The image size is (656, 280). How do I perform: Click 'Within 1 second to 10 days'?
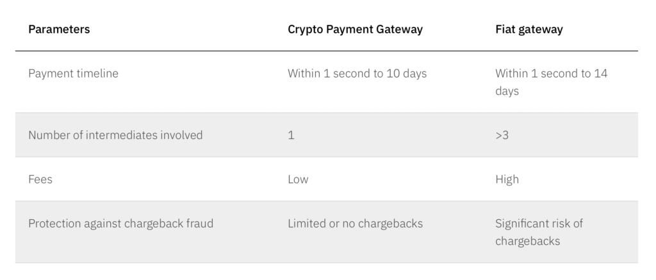(357, 74)
